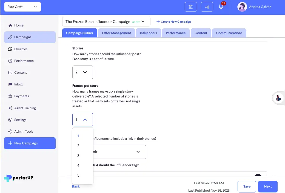285x193 pixels.
Task: Click the Next button
Action: click(268, 186)
